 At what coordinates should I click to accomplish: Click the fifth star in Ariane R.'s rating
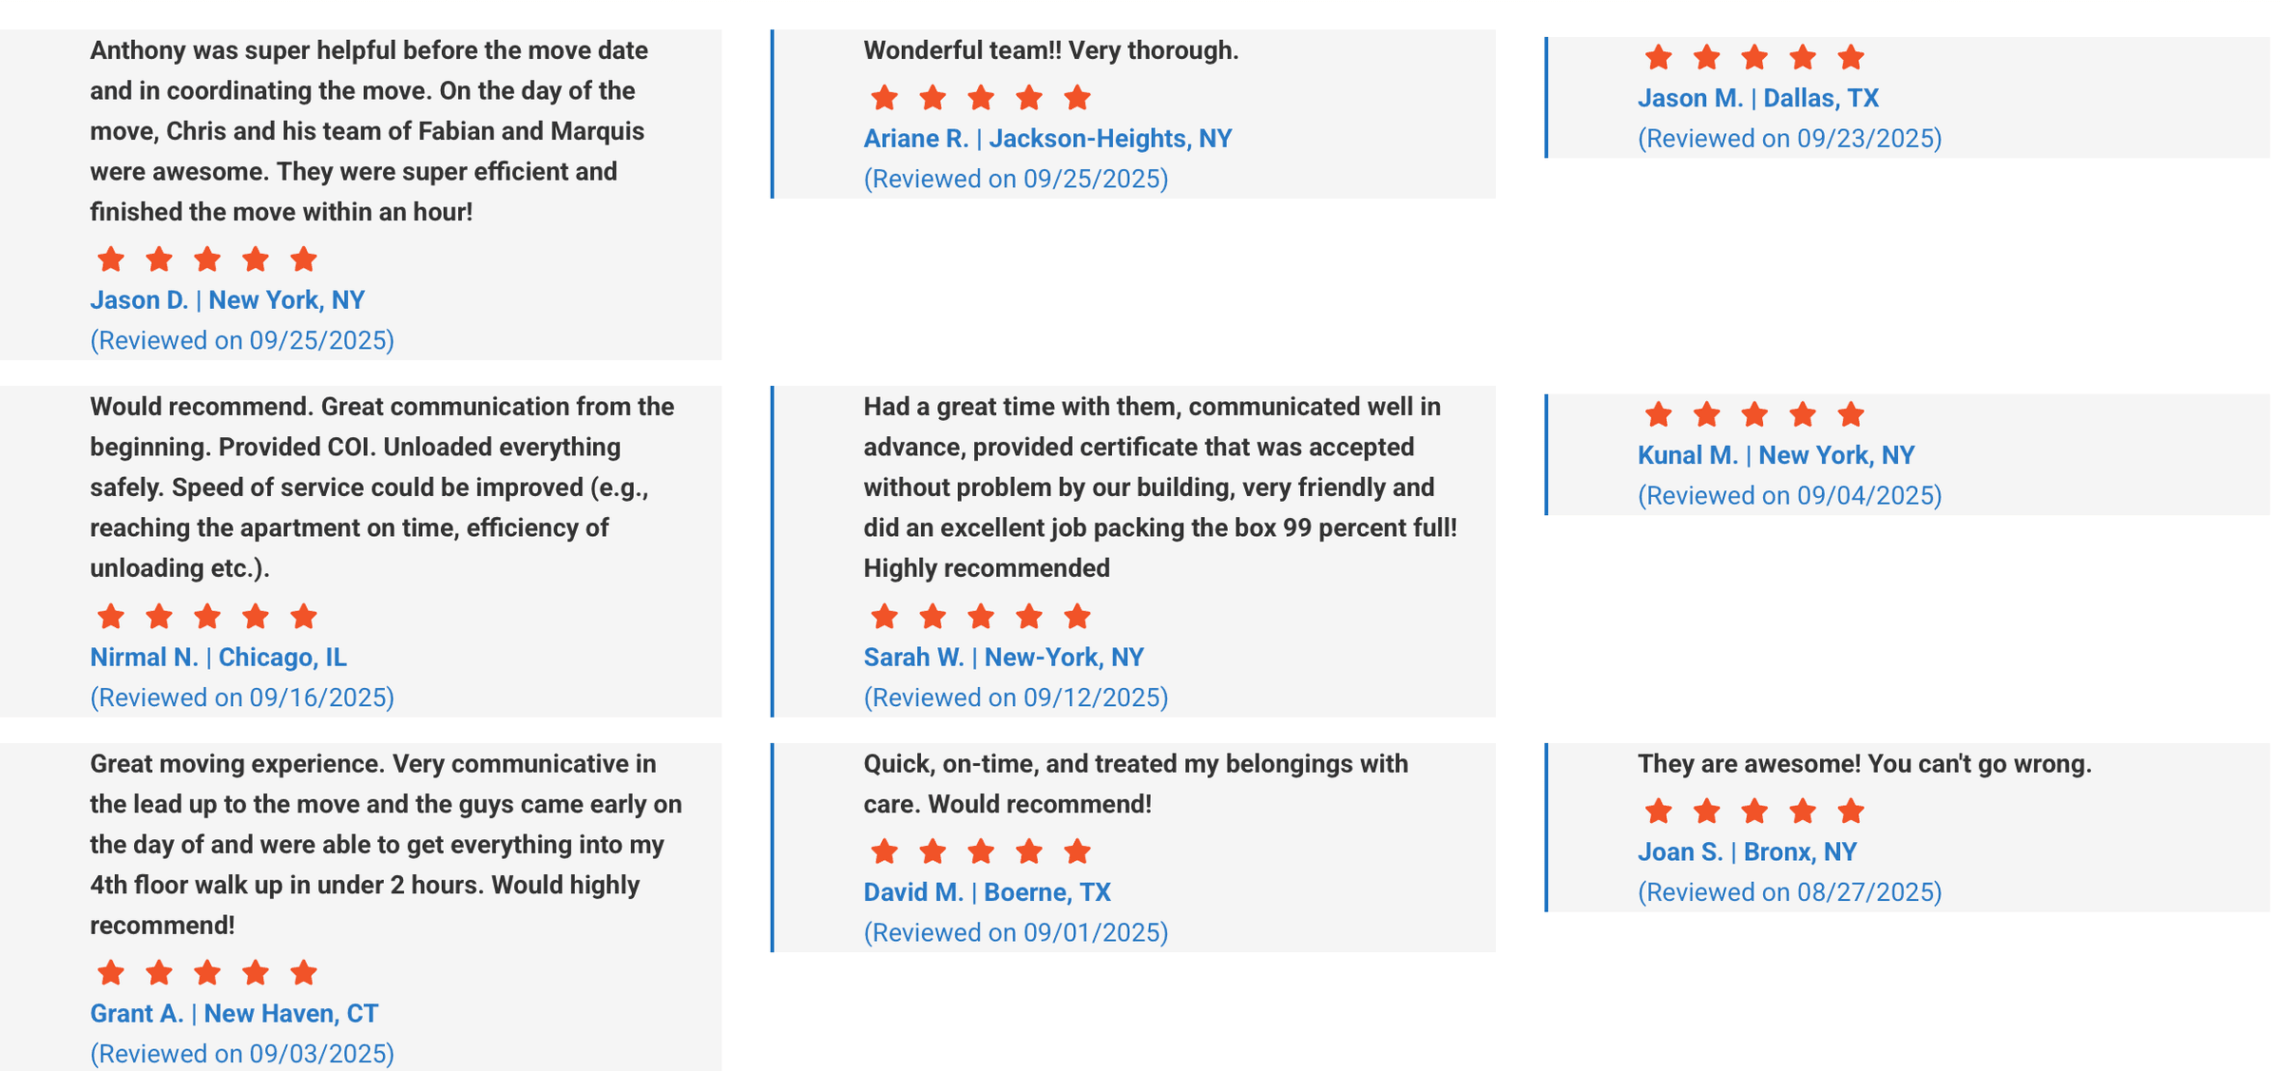(x=1077, y=98)
